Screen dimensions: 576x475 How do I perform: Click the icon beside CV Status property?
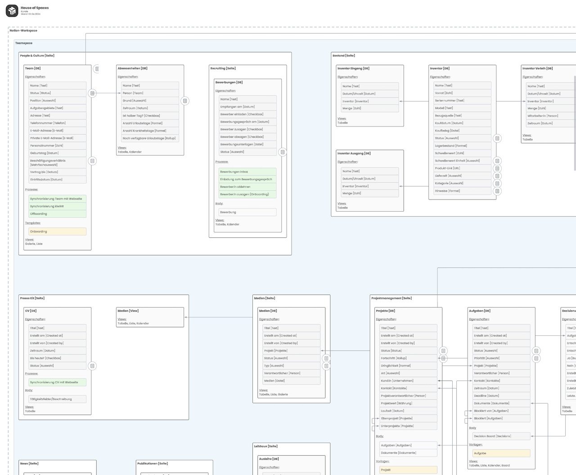coord(92,366)
